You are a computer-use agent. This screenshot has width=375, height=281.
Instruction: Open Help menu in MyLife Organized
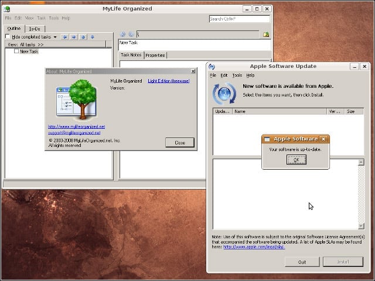coord(66,18)
